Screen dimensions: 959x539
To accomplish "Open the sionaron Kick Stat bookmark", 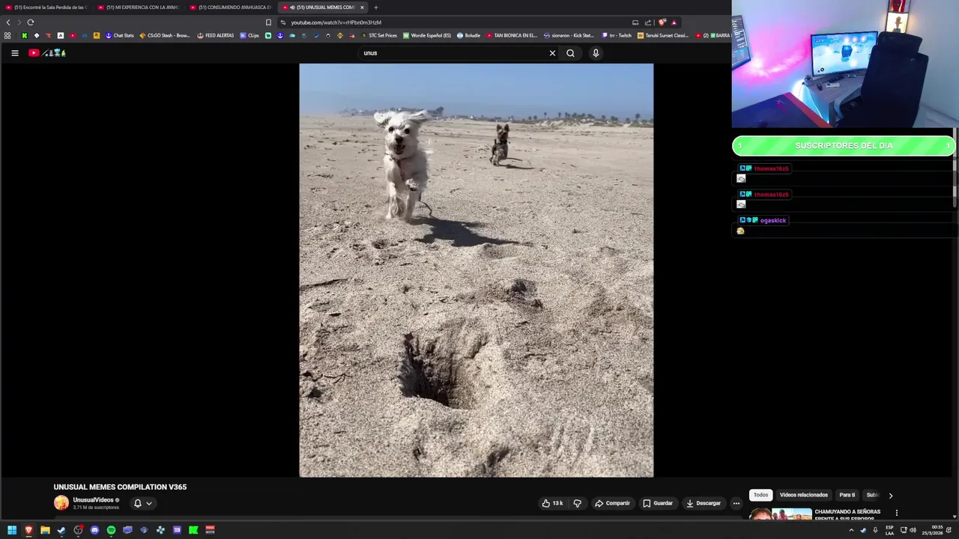I will 569,35.
